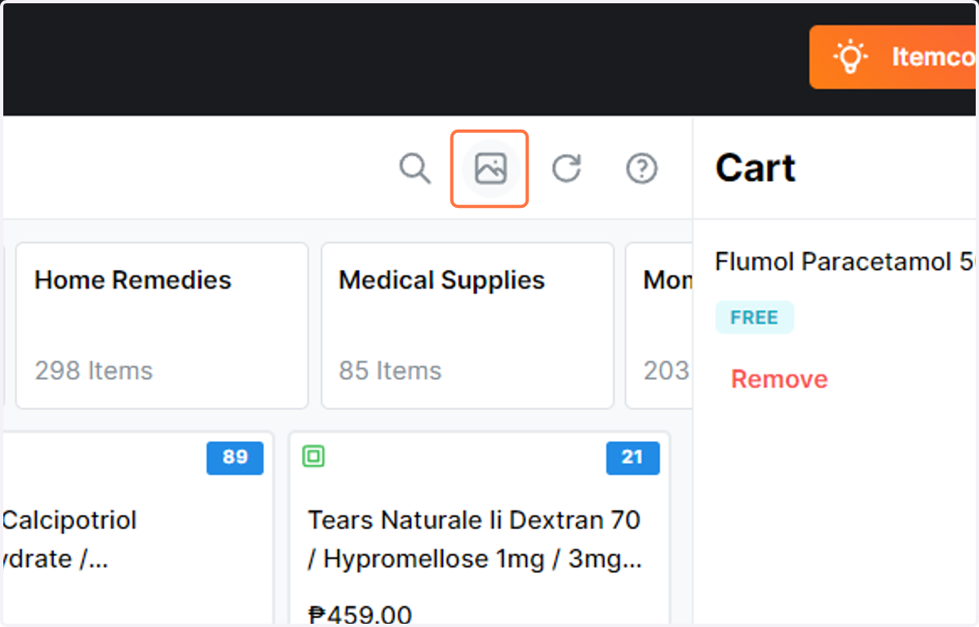This screenshot has width=979, height=627.
Task: Click the orange lightbulb Itemco button
Action: [x=894, y=57]
